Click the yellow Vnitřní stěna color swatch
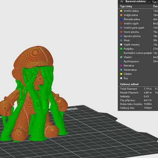The width and height of the screenshot is (158, 158). click(x=121, y=11)
